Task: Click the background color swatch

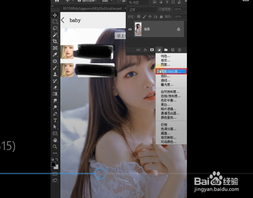Action: point(56,167)
